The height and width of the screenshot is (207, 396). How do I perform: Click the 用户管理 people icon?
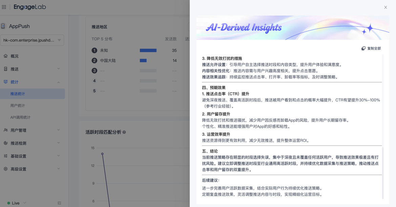tap(5, 130)
